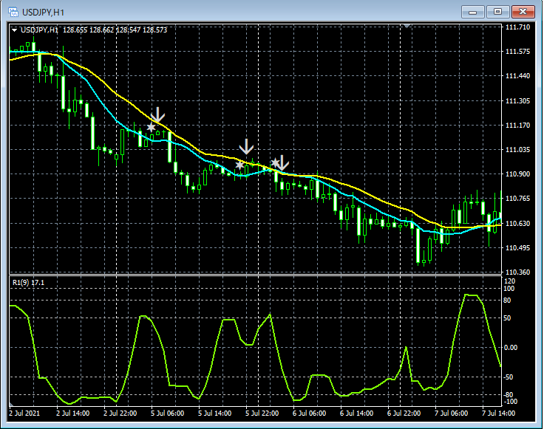The width and height of the screenshot is (544, 429).
Task: Click the 110.360 price scale label
Action: (517, 272)
